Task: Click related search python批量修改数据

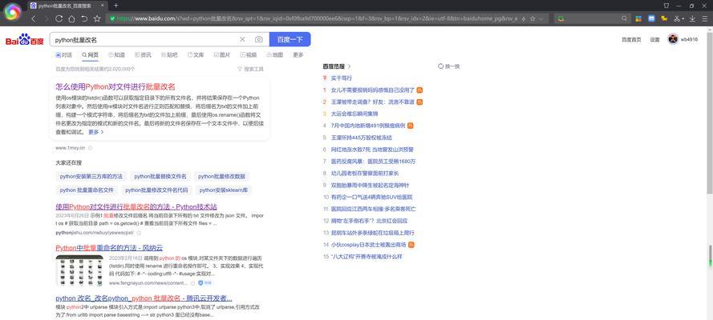Action: coord(221,176)
